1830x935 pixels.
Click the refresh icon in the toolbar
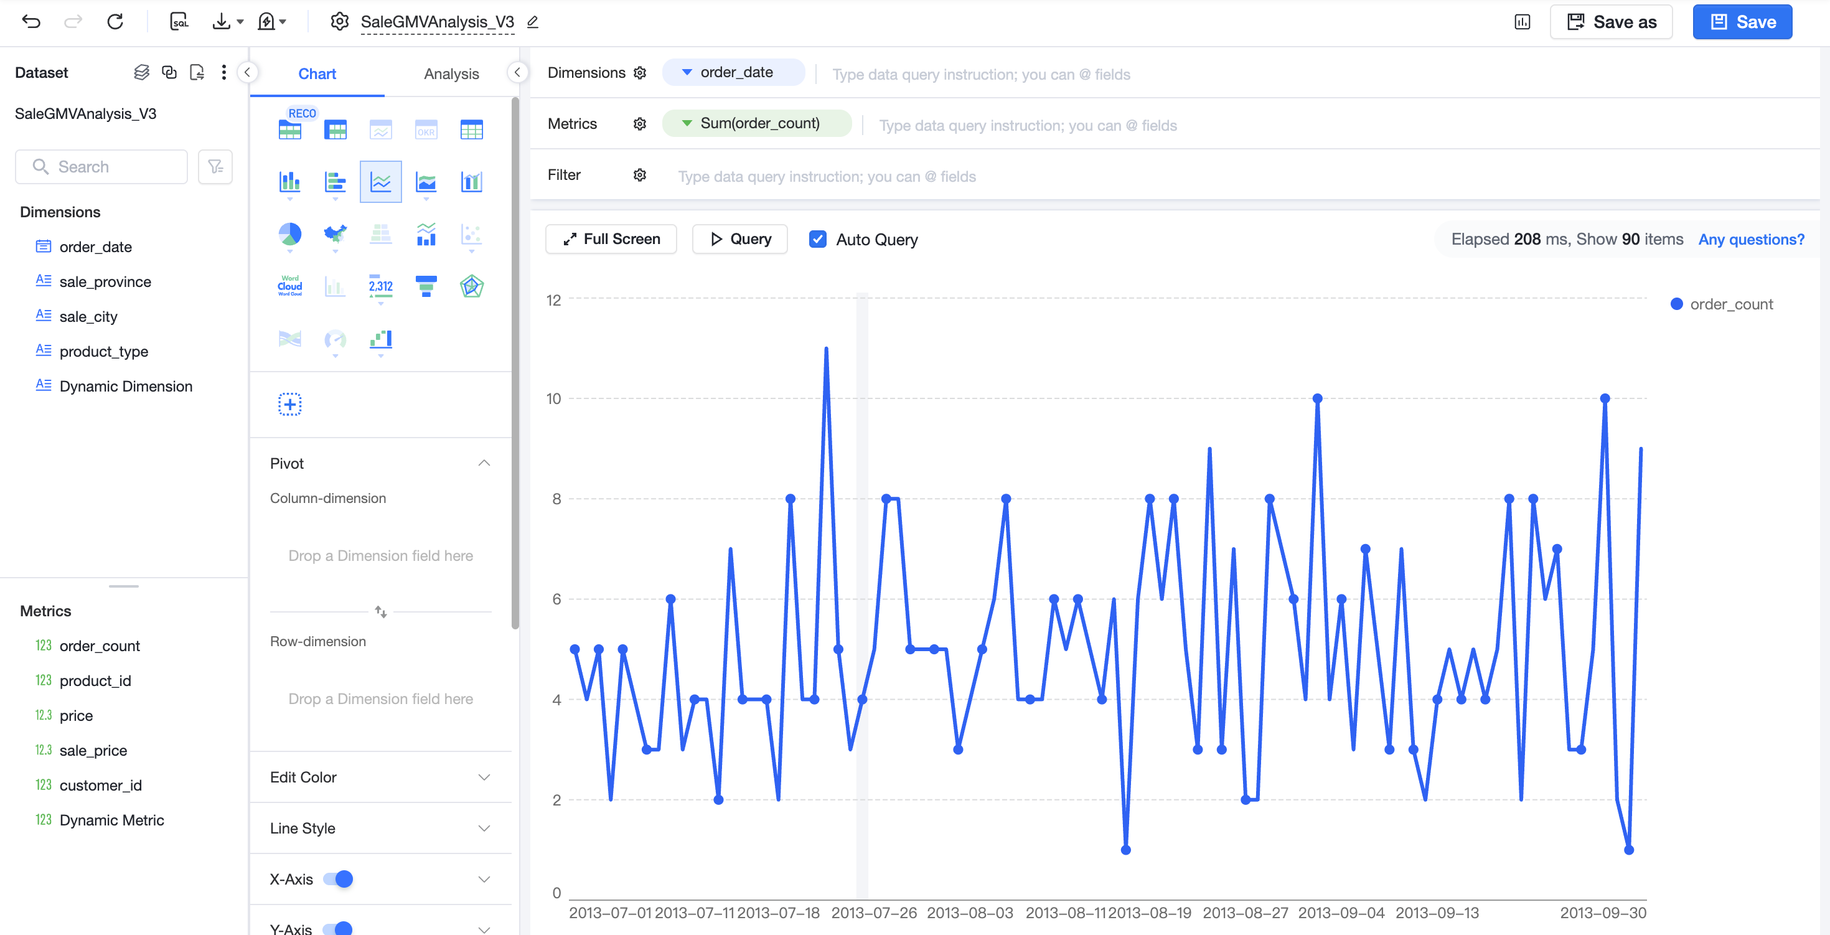115,22
